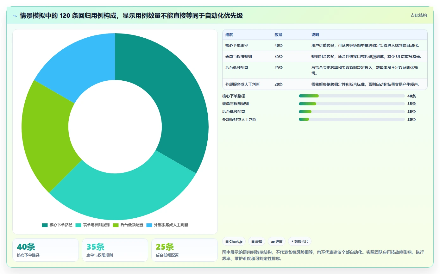
Task: Click 40条 value next to progress bar
Action: (412, 96)
